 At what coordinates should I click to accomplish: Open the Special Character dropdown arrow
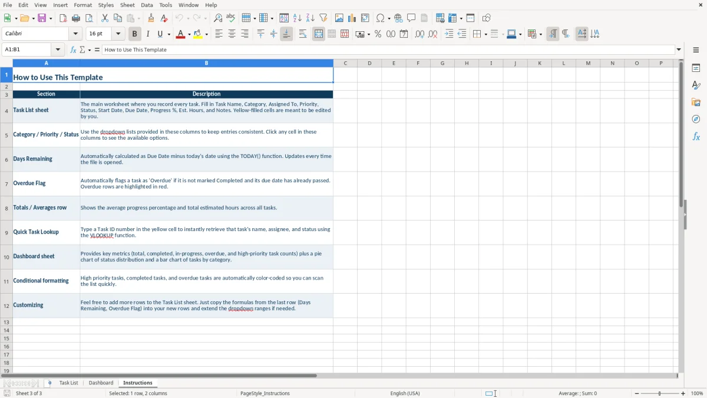point(389,18)
